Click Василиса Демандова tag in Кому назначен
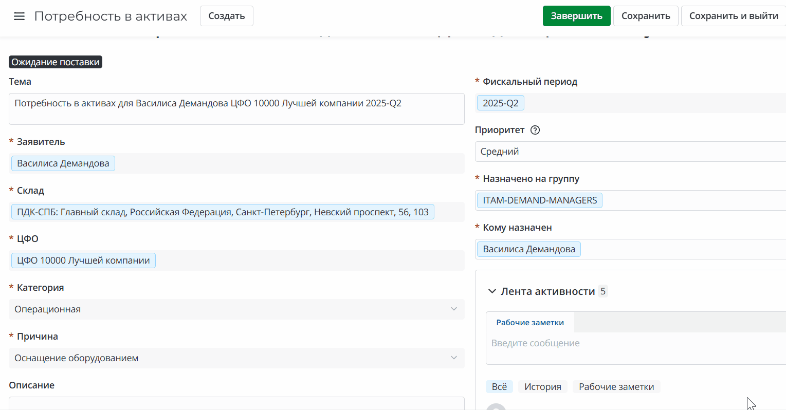 pos(529,249)
